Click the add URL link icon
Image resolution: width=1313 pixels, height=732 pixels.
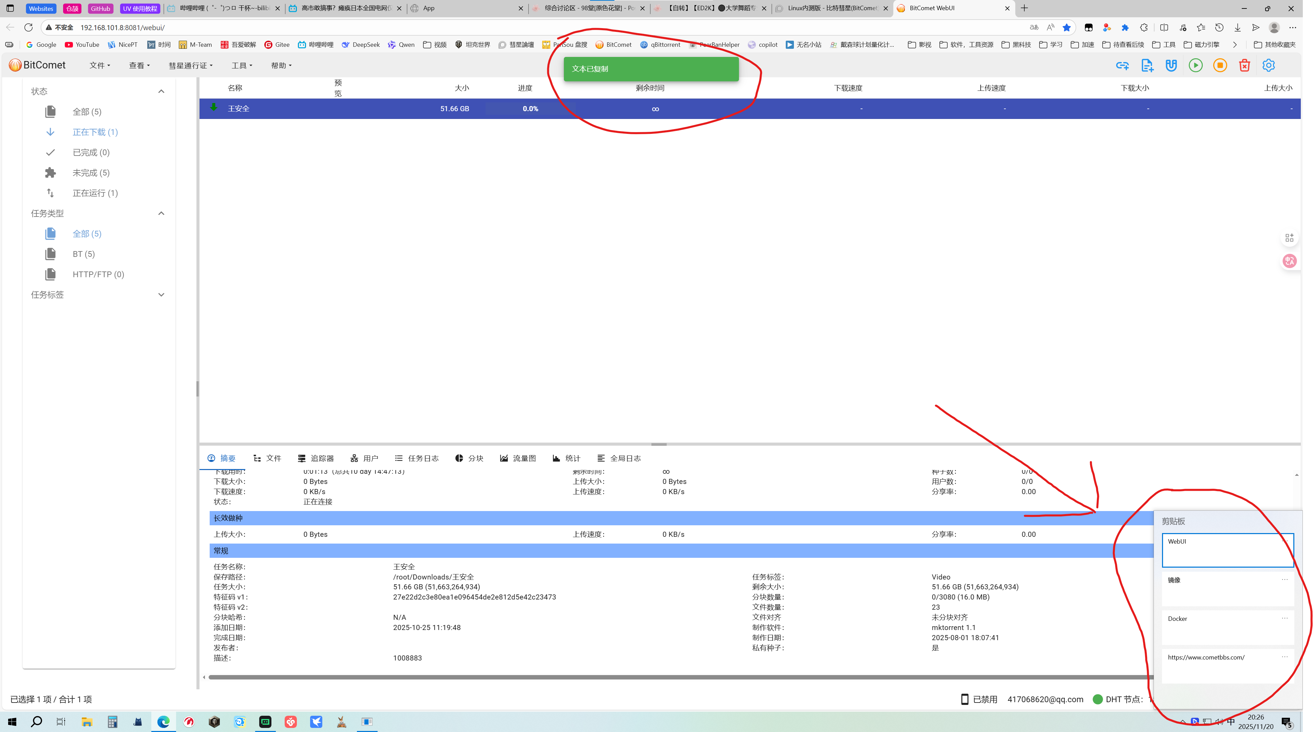pos(1122,65)
